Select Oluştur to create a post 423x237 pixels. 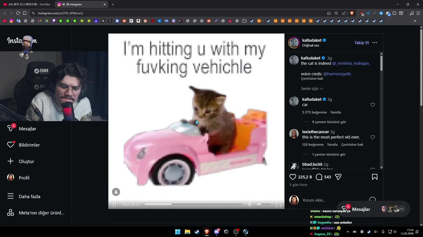(x=20, y=161)
